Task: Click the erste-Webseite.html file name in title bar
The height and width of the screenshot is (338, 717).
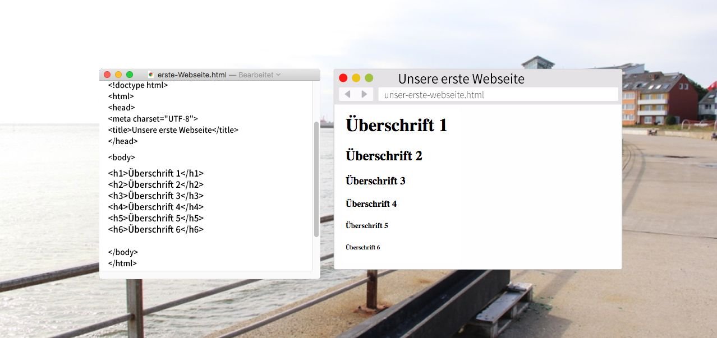Action: (x=192, y=75)
